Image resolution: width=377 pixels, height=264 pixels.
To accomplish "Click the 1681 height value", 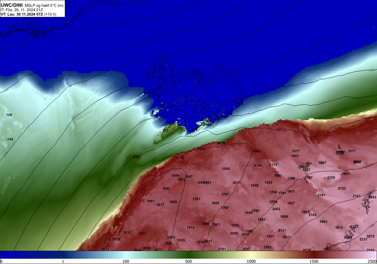I will pos(278,176).
